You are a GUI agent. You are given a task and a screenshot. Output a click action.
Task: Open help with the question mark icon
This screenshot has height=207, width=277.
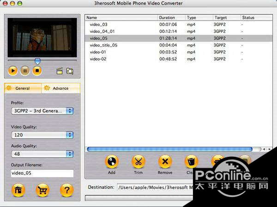pos(66,190)
